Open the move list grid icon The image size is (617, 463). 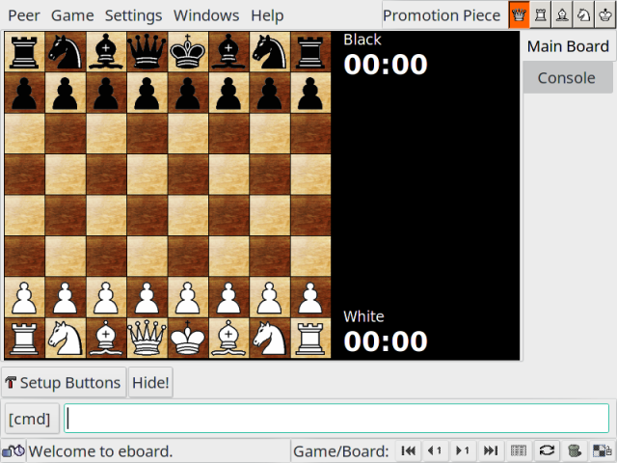(519, 450)
